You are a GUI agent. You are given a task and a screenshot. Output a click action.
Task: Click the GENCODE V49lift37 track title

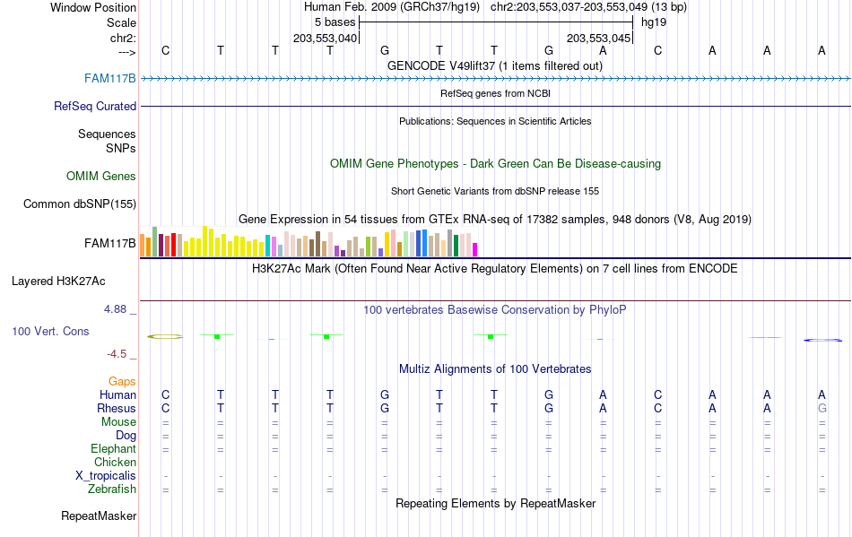tap(495, 65)
